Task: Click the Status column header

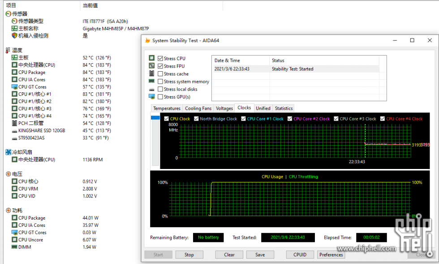Action: tap(324, 60)
